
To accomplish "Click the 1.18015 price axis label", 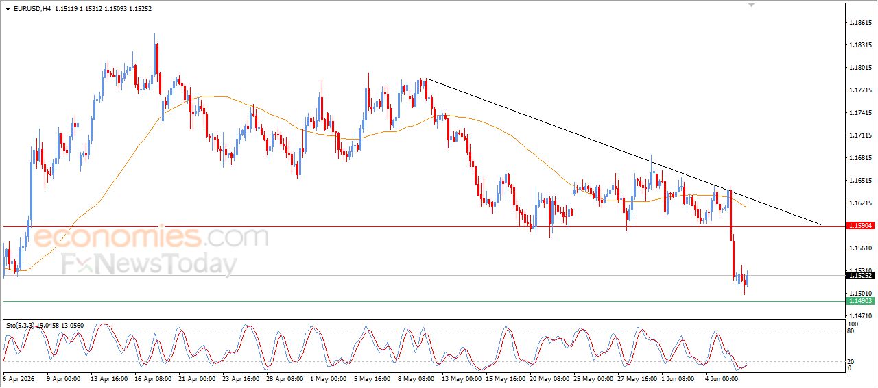I will tap(859, 68).
